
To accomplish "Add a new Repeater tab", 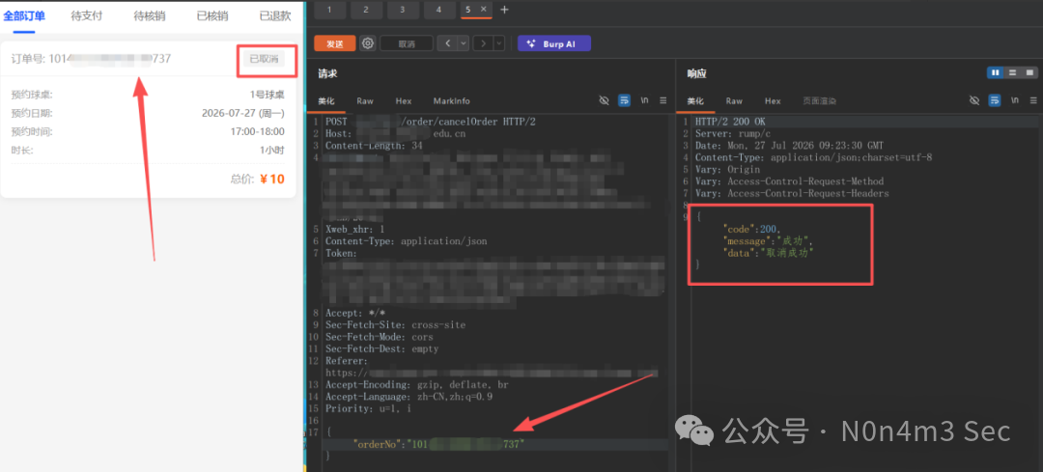I will click(504, 10).
